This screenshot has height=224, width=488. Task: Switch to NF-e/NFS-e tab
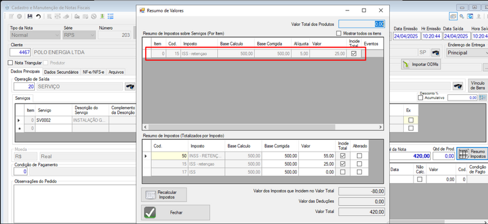tap(93, 72)
